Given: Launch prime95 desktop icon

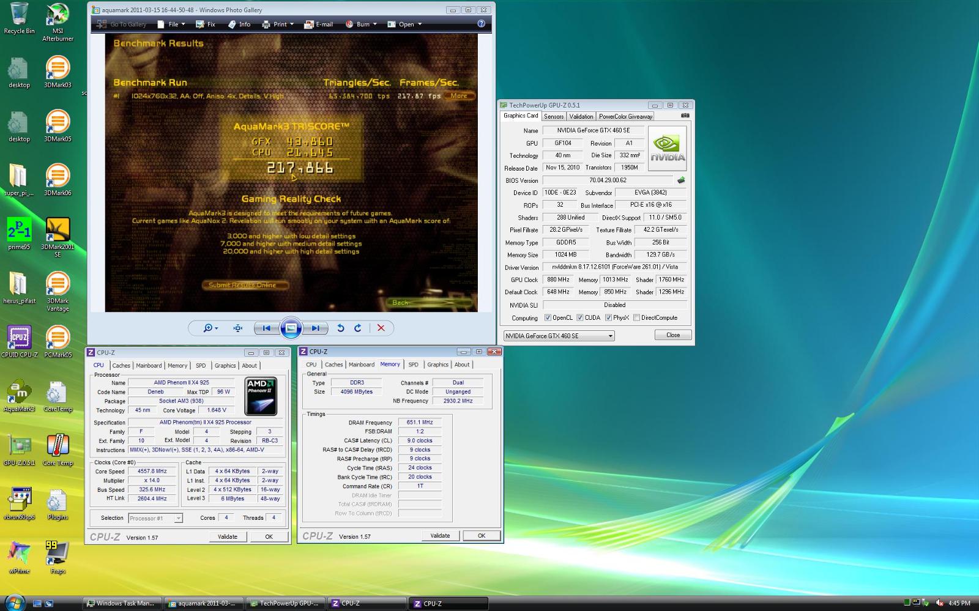Looking at the screenshot, I should pyautogui.click(x=19, y=234).
